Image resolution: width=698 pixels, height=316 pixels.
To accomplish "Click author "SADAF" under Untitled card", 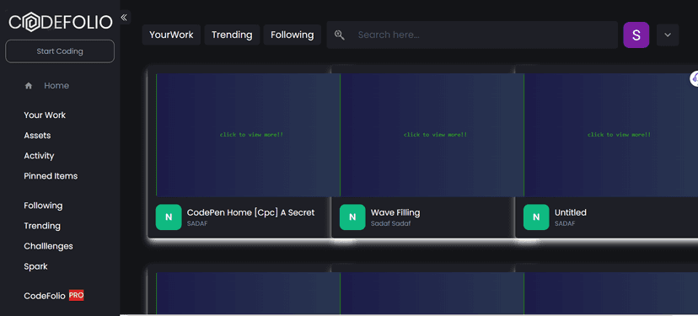I will coord(565,223).
